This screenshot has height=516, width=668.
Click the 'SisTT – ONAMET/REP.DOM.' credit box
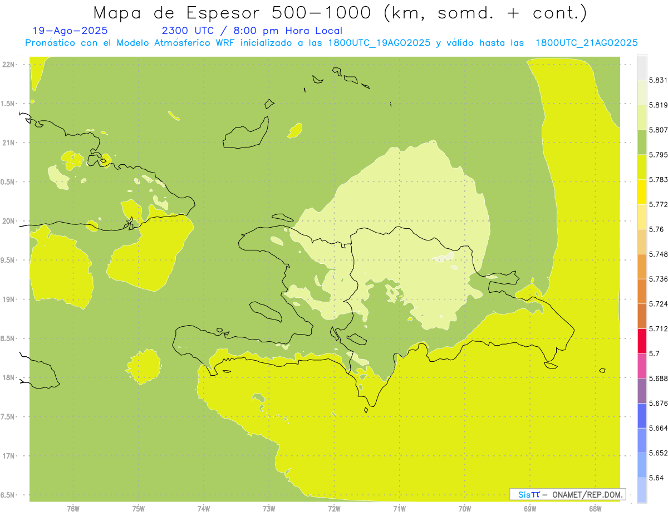[x=568, y=494]
